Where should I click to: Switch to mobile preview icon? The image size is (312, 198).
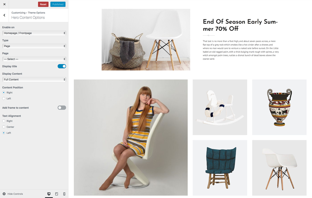click(x=64, y=194)
